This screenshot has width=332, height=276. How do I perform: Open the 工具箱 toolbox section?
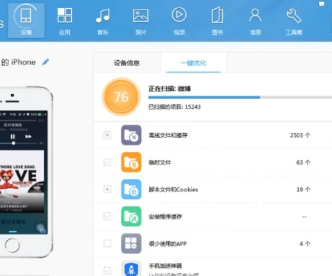click(294, 20)
